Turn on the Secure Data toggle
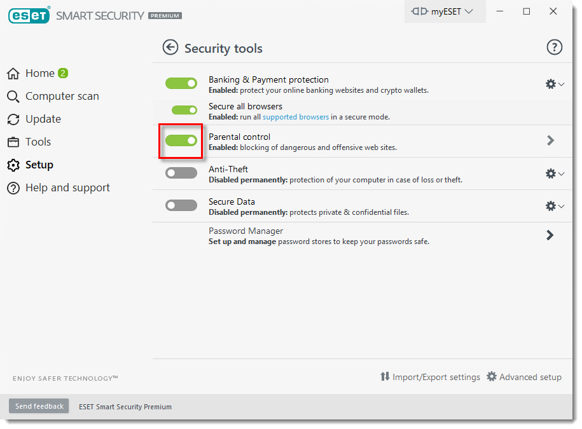Viewport: 582px width, 429px height. click(181, 205)
